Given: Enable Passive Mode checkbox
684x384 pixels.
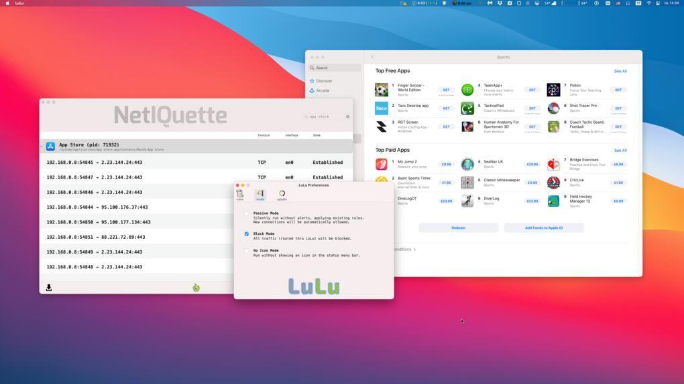Looking at the screenshot, I should click(247, 213).
